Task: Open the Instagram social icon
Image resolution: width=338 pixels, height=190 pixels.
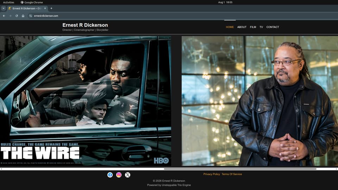Action: pyautogui.click(x=119, y=175)
